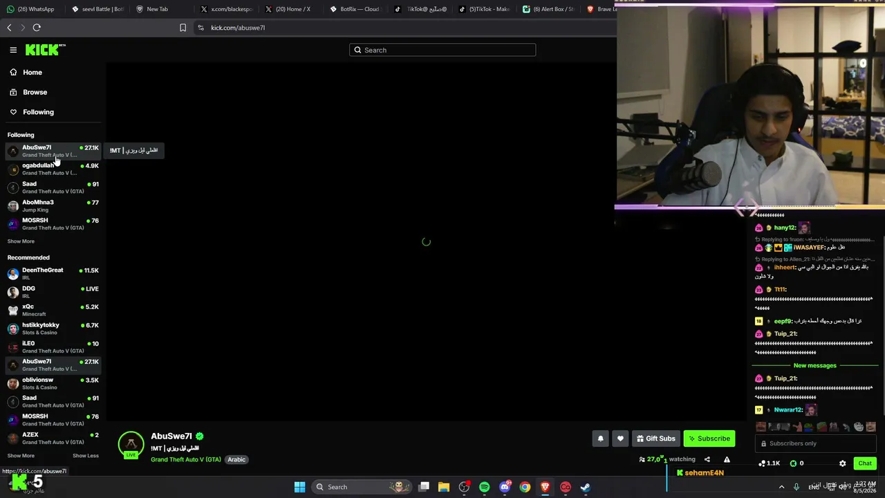
Task: Click the Windows taskbar Search box
Action: (x=360, y=487)
